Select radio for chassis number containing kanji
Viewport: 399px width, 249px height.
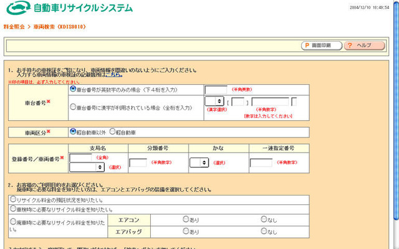pyautogui.click(x=74, y=106)
